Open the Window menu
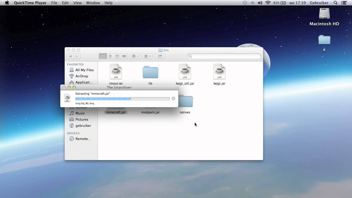This screenshot has width=352, height=198. click(93, 3)
